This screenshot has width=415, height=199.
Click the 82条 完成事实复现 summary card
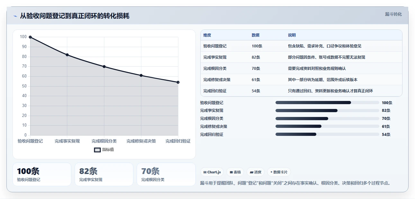104,174
